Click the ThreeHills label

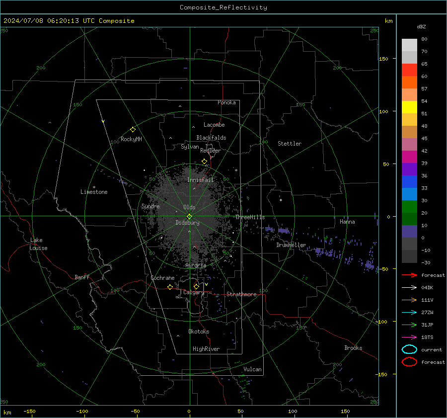[250, 217]
